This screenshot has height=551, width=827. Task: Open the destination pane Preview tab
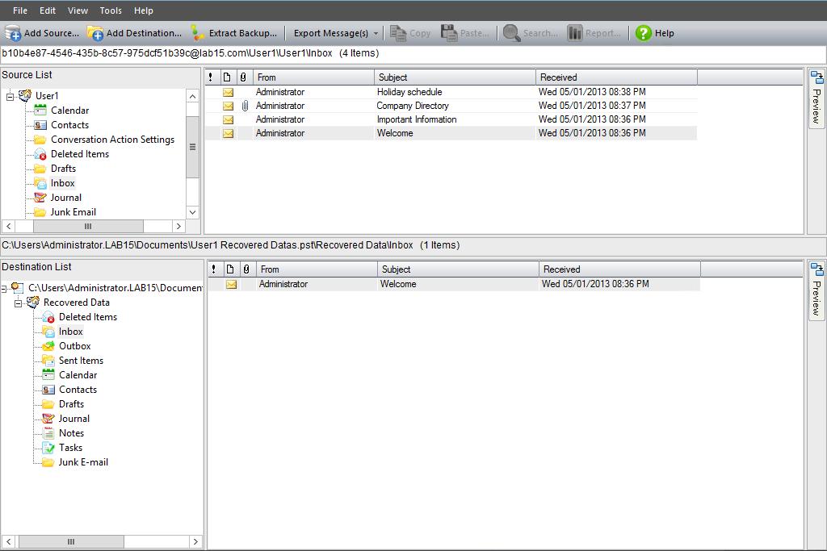click(817, 290)
